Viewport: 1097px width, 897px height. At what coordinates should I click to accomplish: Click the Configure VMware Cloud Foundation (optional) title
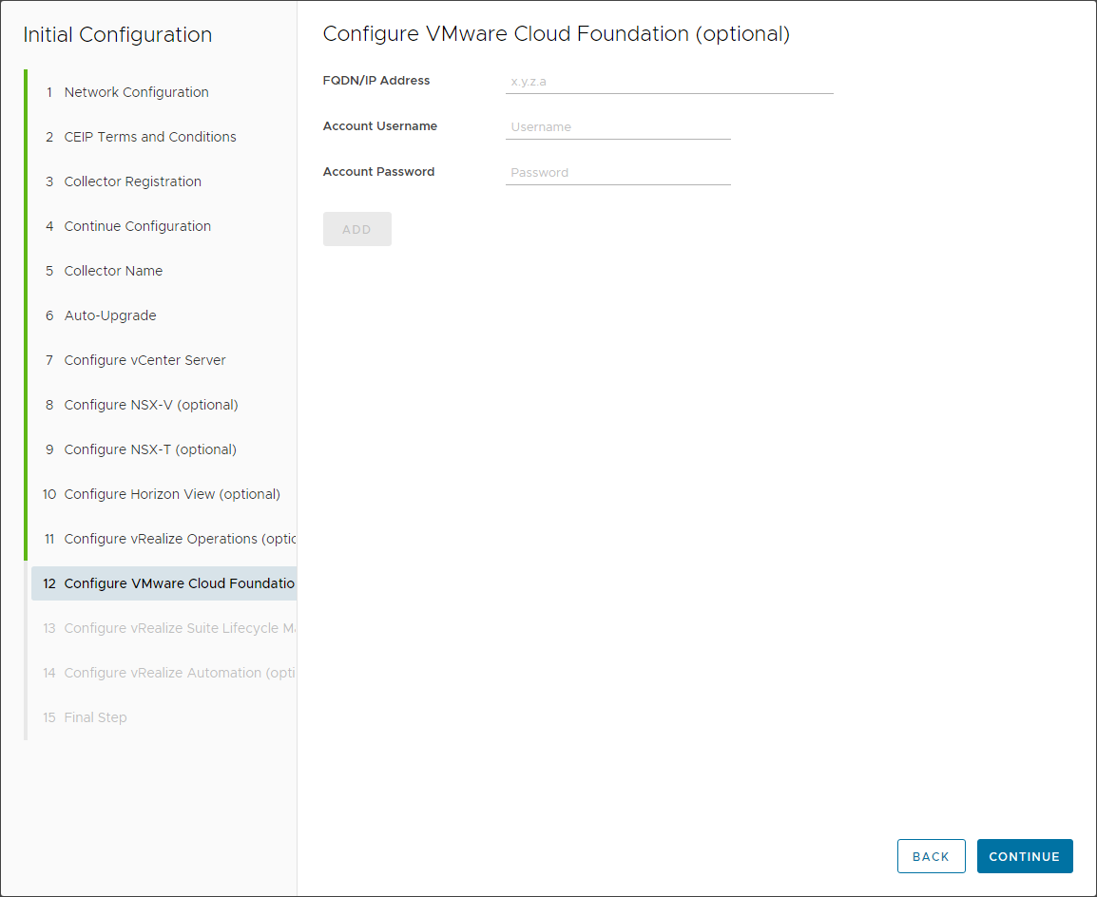556,33
